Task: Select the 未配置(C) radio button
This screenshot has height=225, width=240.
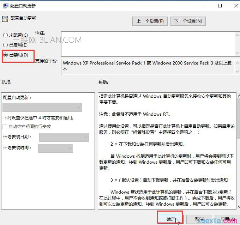Action: [x=5, y=35]
